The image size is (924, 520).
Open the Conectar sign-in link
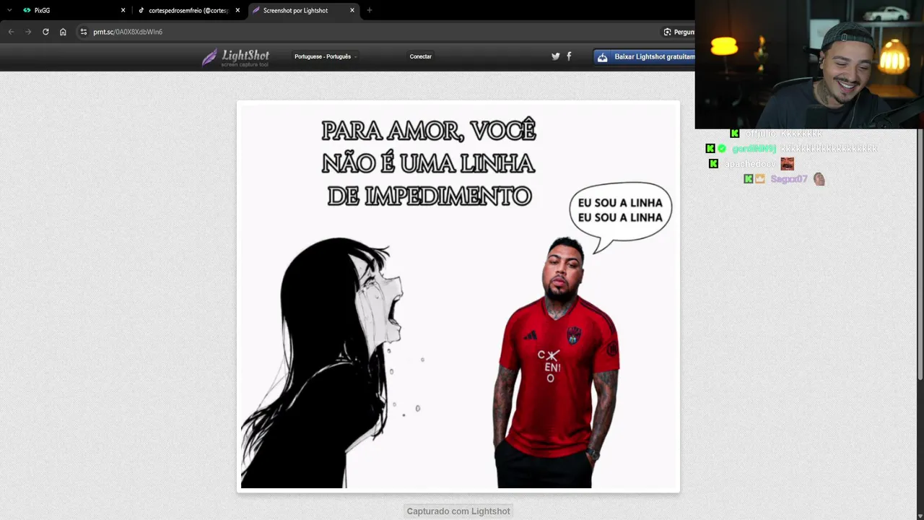pos(421,56)
